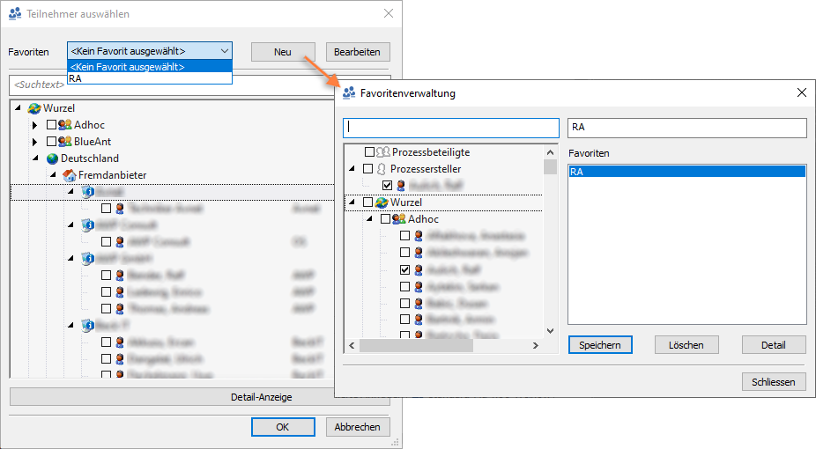Click scroll down arrow in Favoritenverwaltung tree
The image size is (816, 449).
coord(551,331)
